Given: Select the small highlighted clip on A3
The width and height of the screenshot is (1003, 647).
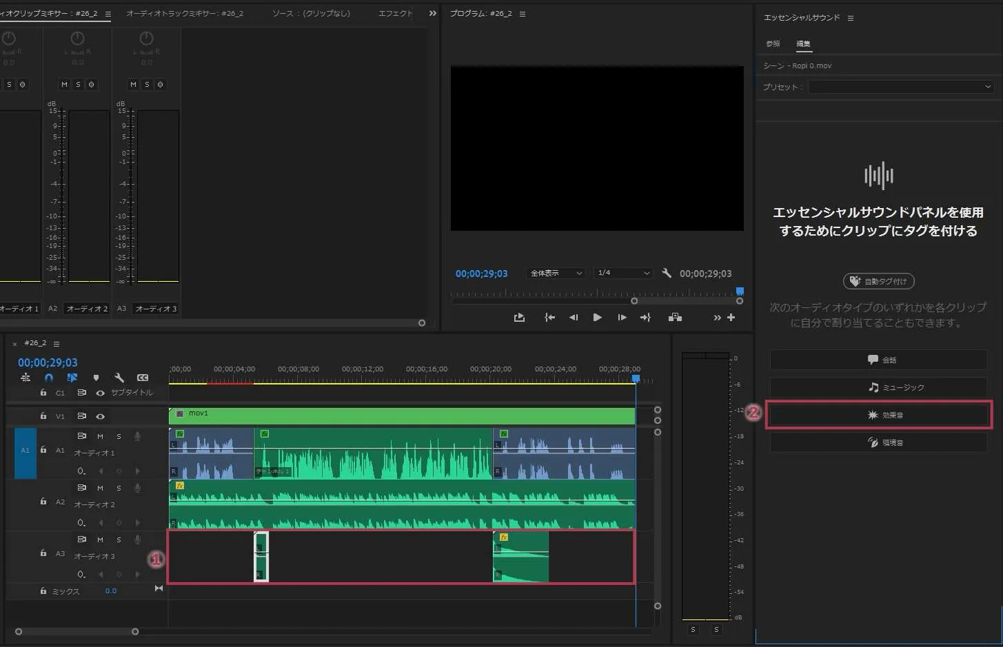Looking at the screenshot, I should coord(261,556).
